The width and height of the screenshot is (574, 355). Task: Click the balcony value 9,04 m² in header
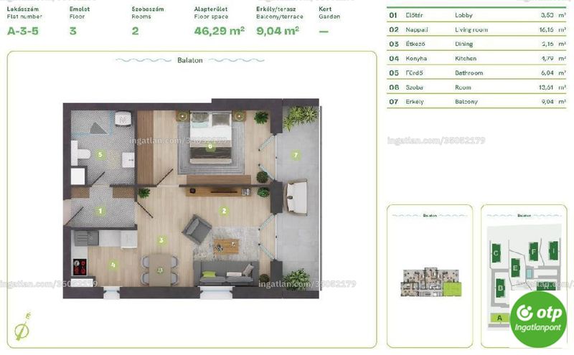(x=278, y=31)
